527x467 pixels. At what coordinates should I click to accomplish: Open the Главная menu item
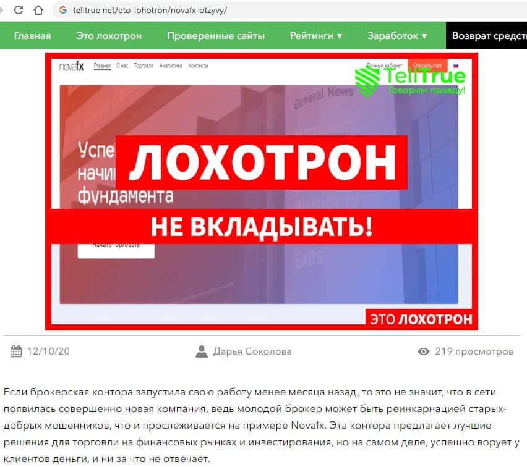[33, 36]
